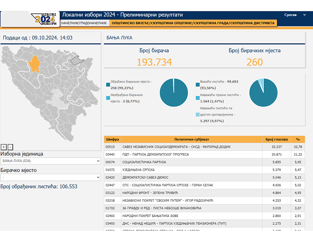This screenshot has height=241, width=313.
Task: Expand the Изборна јединица dropdown
Action: pos(50,161)
